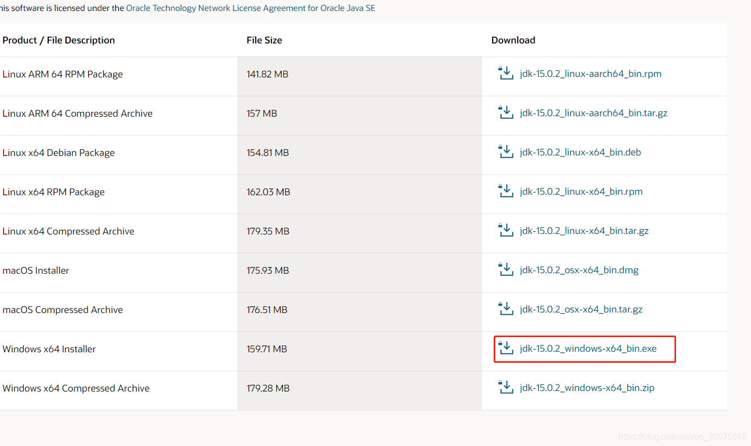Click download icon for jdk-15.0.2_linux-x64_bin.rpm
This screenshot has height=446, width=751.
[506, 191]
